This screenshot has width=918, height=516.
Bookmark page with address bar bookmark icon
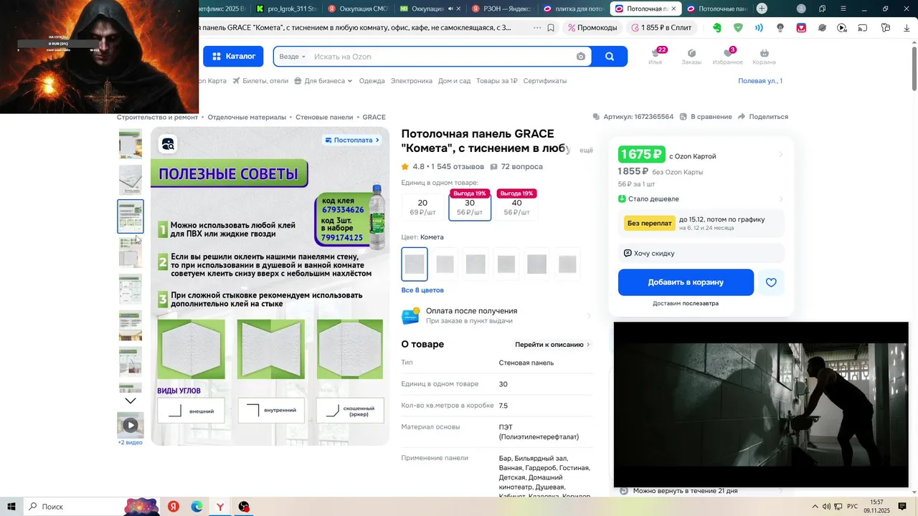click(551, 28)
